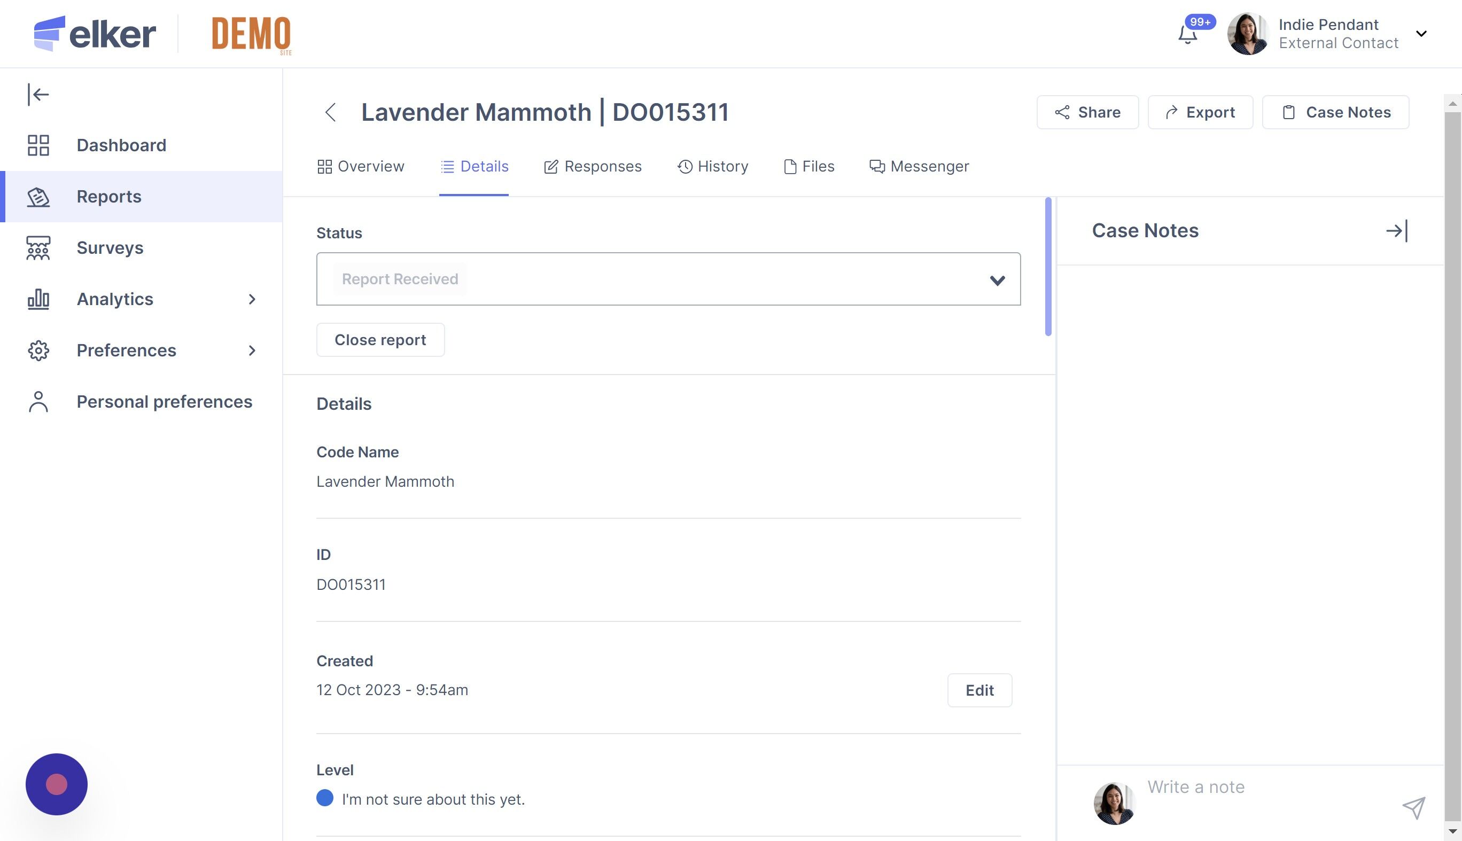Switch to the Responses tab
Screen dimensions: 1462x841
pos(593,166)
